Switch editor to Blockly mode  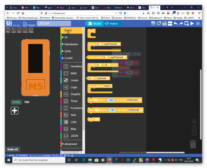click(x=94, y=24)
